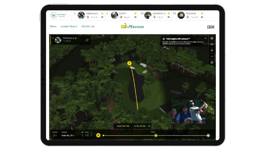Toggle the map layers icon

click(212, 44)
